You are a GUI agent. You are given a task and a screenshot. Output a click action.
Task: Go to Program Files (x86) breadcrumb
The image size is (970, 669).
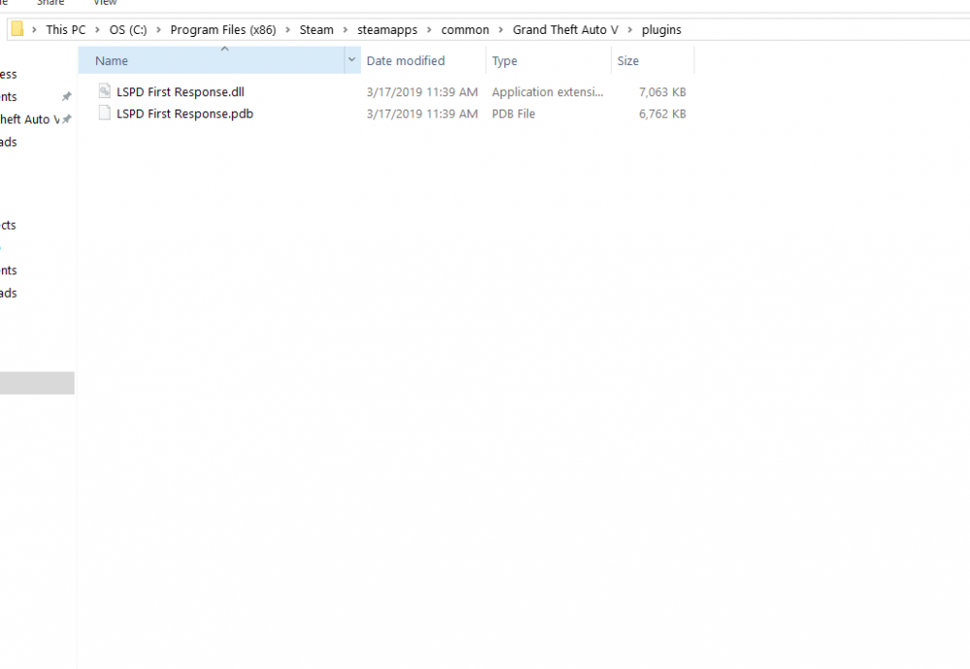pyautogui.click(x=223, y=30)
